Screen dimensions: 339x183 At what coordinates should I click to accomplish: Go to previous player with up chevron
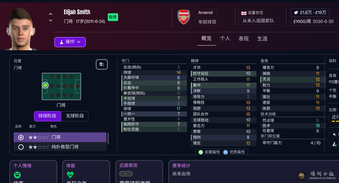pyautogui.click(x=51, y=14)
